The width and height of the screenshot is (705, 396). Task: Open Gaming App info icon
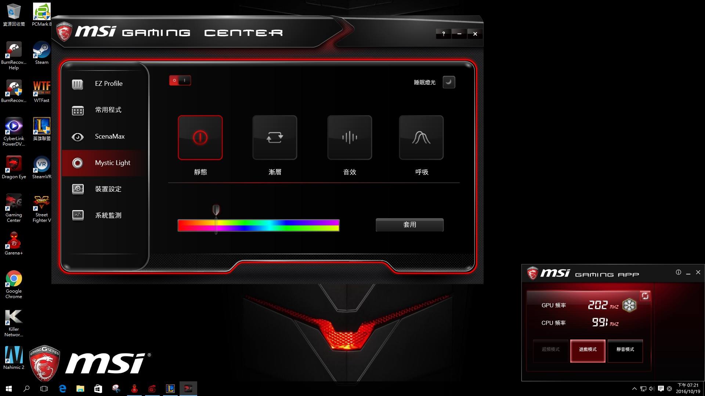pos(678,272)
